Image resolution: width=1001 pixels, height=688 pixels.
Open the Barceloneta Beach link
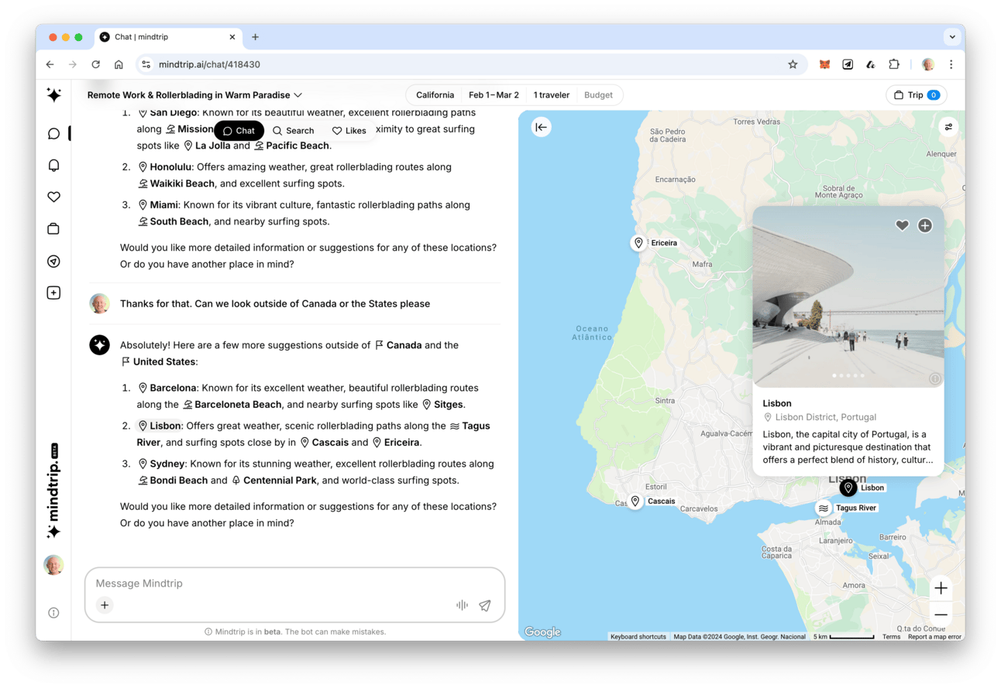click(232, 405)
